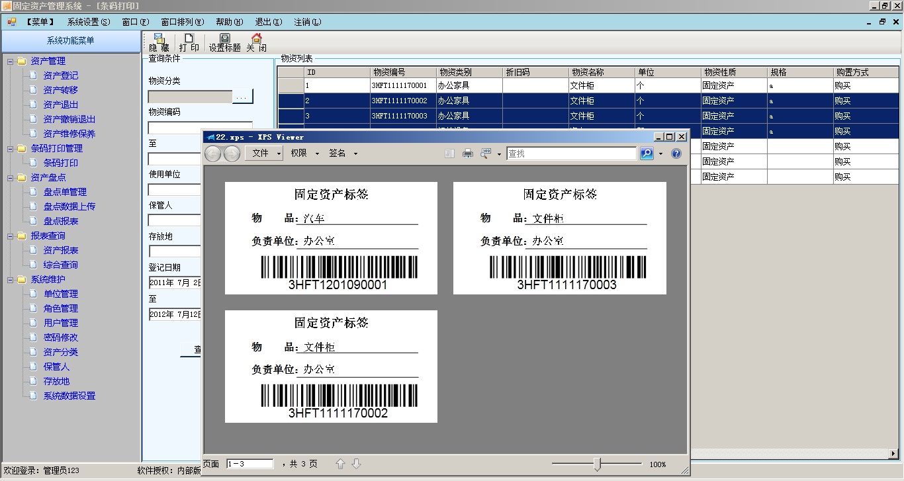The width and height of the screenshot is (904, 481).
Task: Open the 系统设置(S) menu
Action: click(89, 22)
